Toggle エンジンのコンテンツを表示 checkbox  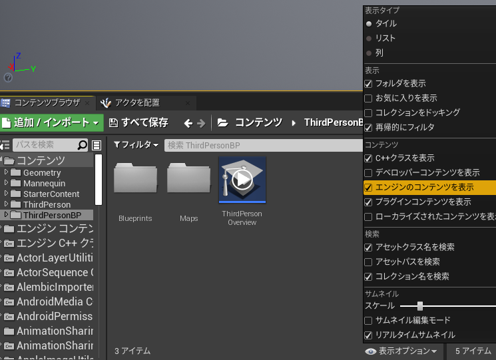pyautogui.click(x=368, y=188)
